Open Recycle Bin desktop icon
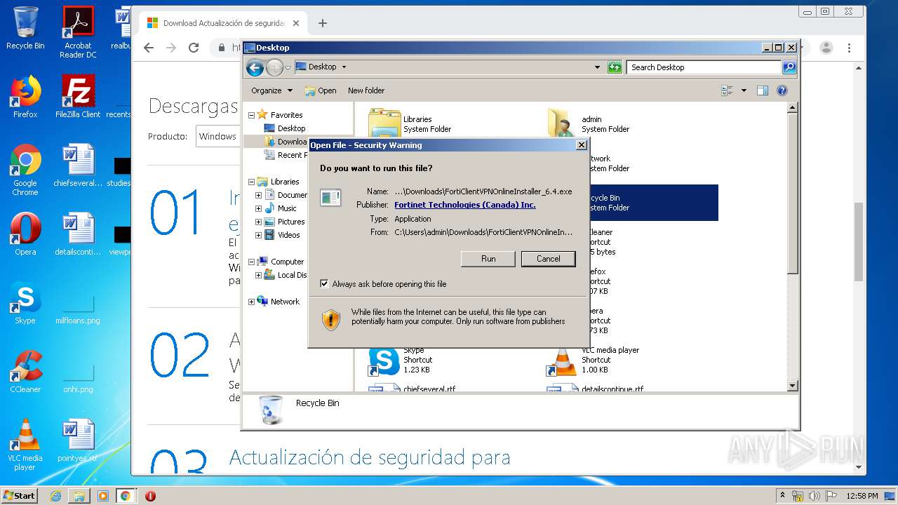Viewport: 898px width, 505px height. 25,28
